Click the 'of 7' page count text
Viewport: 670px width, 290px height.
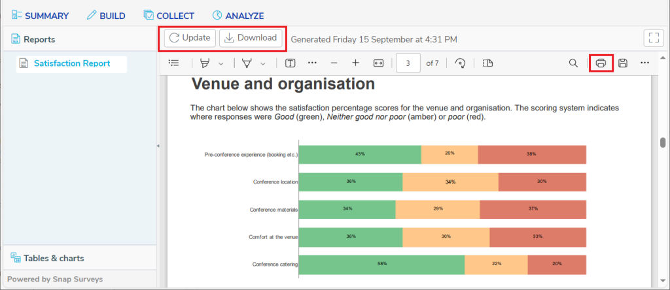(432, 63)
